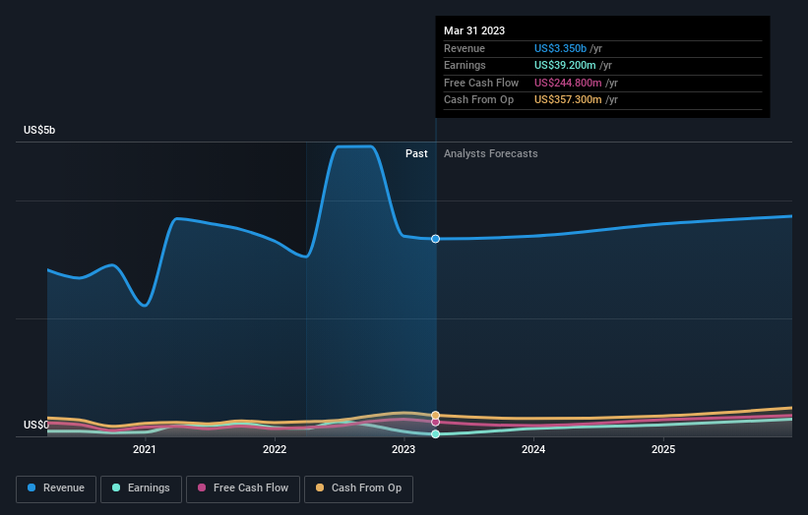
Task: Click the Earnings row label in tooltip
Action: pyautogui.click(x=465, y=65)
